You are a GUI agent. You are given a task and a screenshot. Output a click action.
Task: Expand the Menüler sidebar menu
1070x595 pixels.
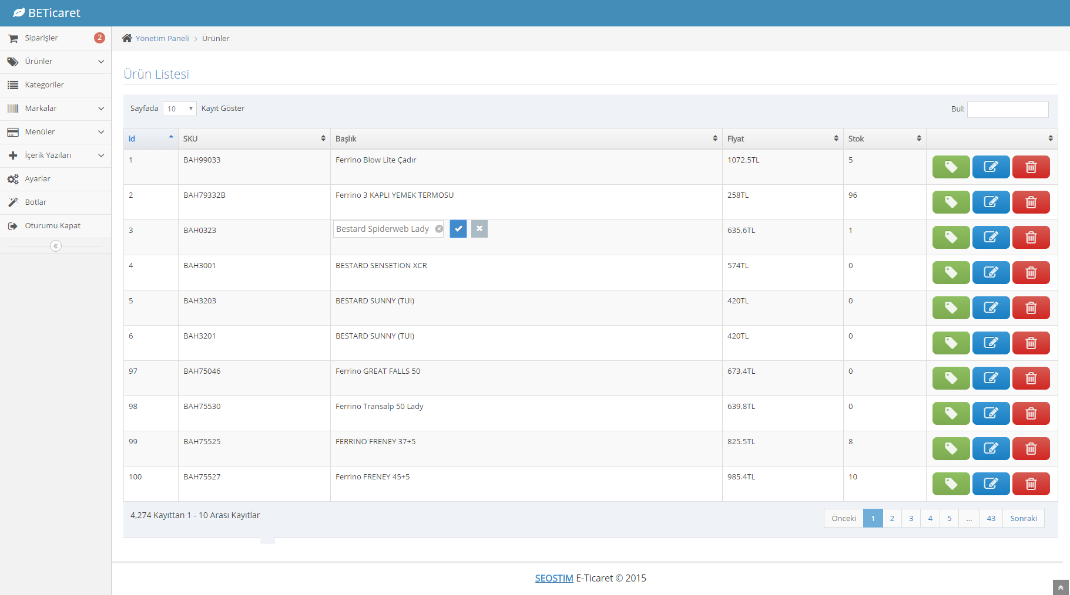[x=55, y=132]
